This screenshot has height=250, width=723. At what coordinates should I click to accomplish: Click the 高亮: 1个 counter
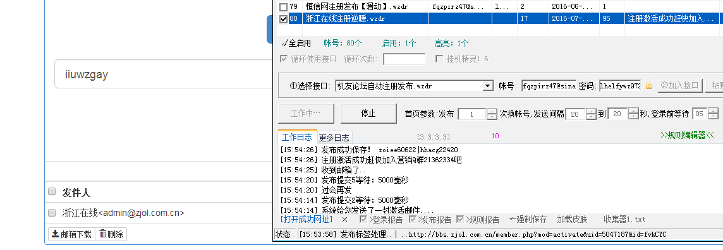(x=451, y=44)
